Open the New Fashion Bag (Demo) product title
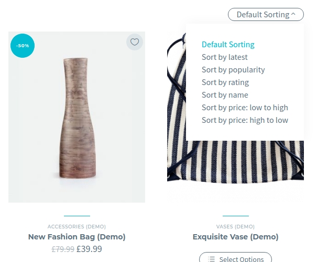This screenshot has height=262, width=317. (x=76, y=237)
